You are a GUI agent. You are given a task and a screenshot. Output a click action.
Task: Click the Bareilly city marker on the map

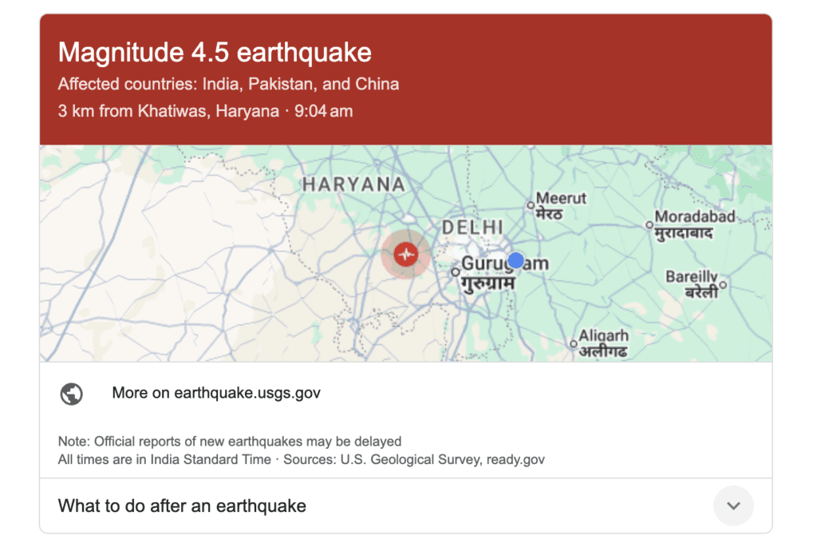724,283
